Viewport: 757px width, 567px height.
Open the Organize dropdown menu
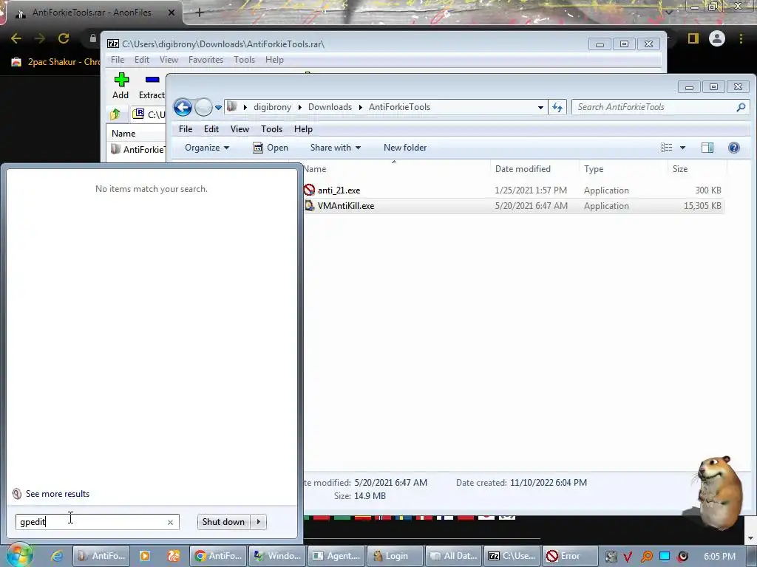[207, 148]
